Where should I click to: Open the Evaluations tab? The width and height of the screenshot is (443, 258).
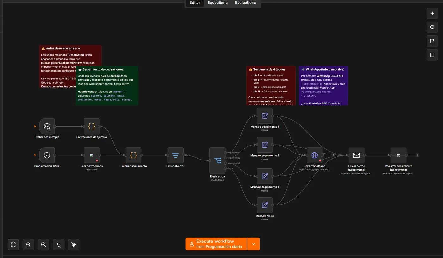click(245, 3)
